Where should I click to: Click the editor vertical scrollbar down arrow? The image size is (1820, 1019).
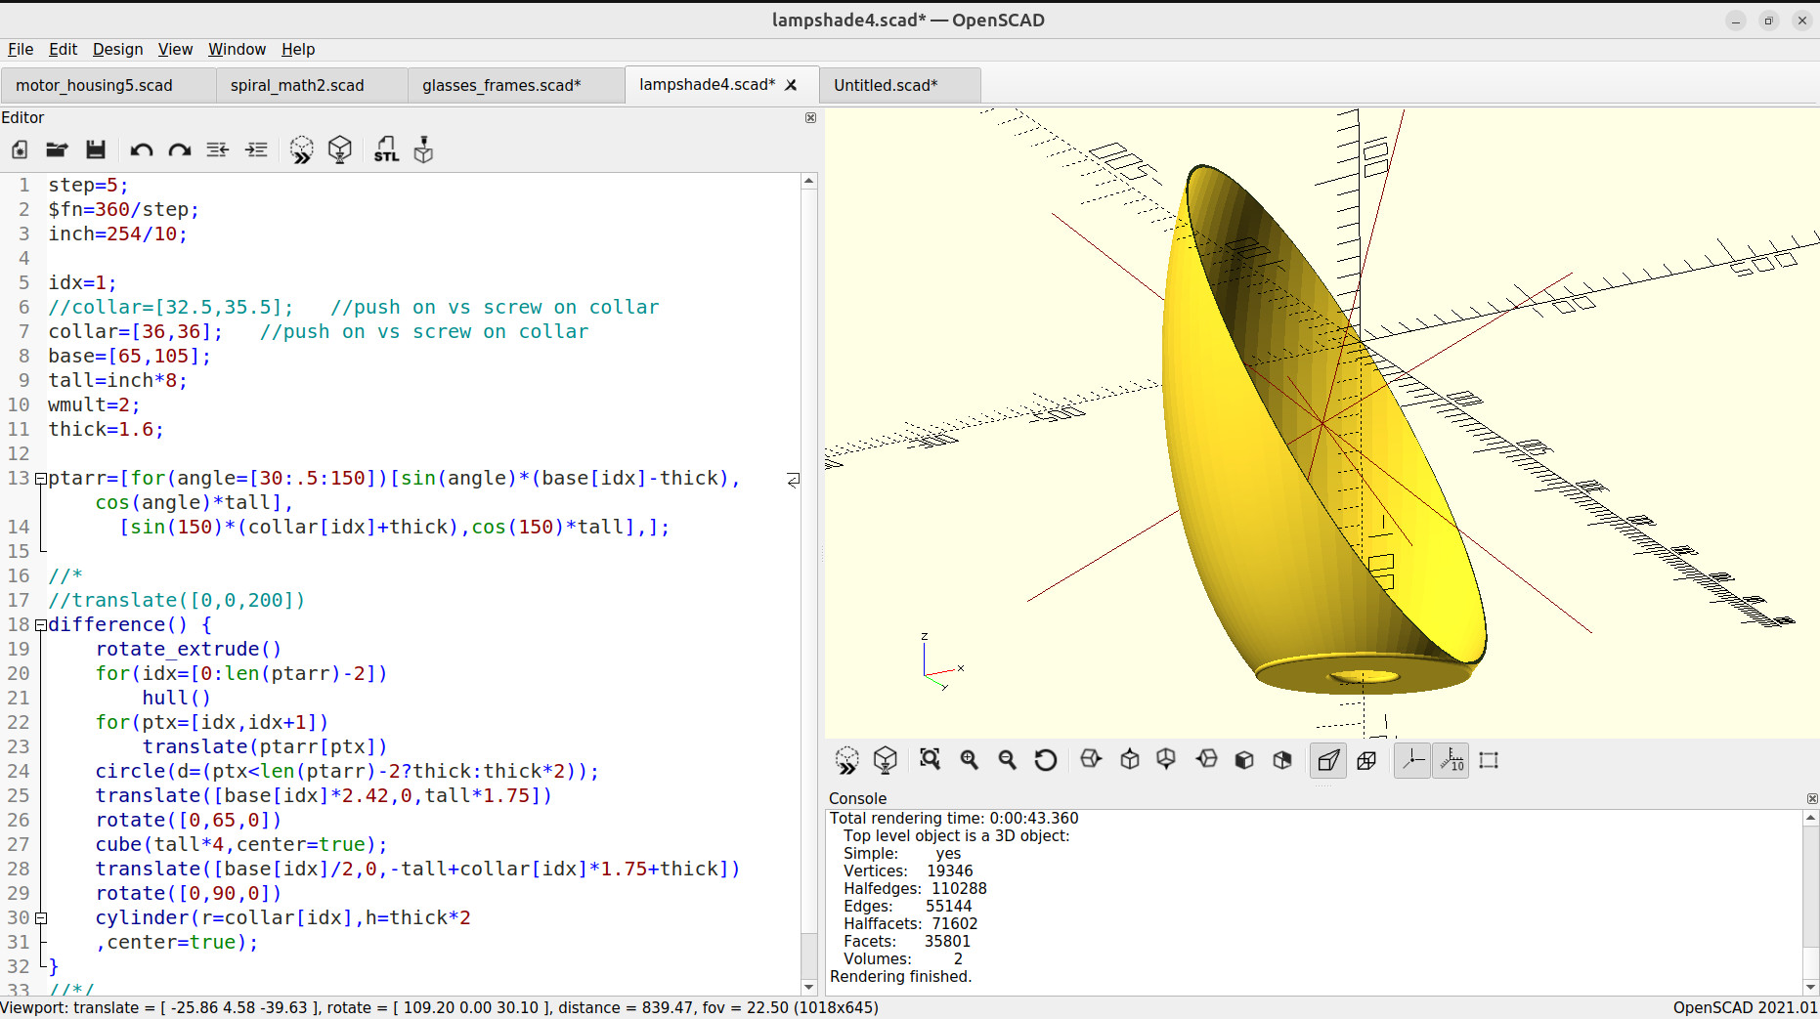[808, 987]
